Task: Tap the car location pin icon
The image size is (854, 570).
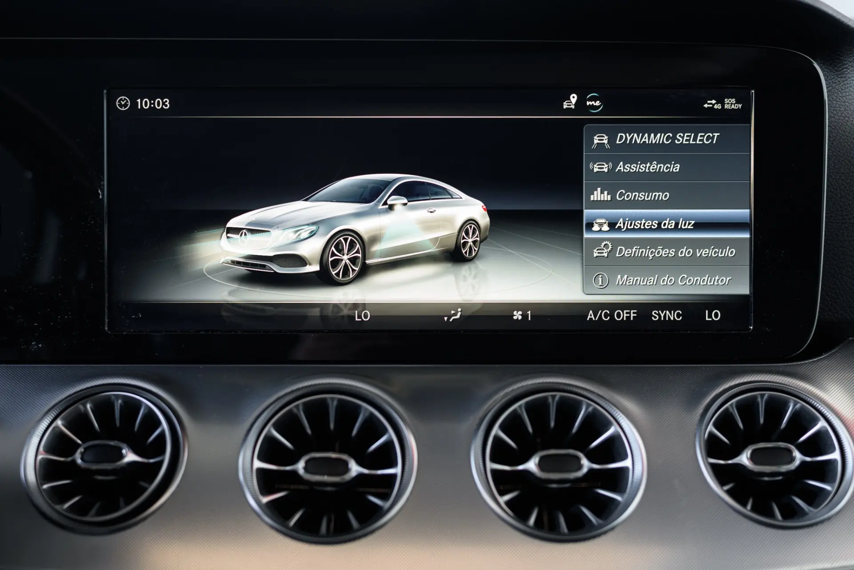Action: [x=570, y=102]
